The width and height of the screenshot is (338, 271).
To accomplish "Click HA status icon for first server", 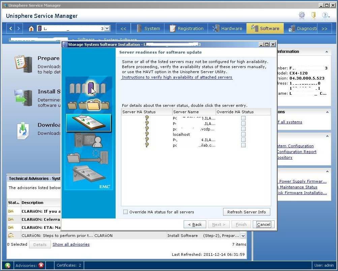I will 147,118.
